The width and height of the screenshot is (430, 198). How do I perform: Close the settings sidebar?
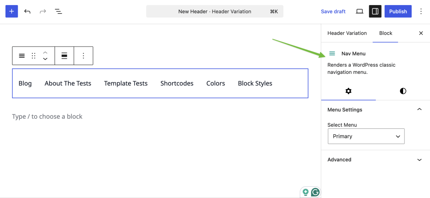[421, 33]
